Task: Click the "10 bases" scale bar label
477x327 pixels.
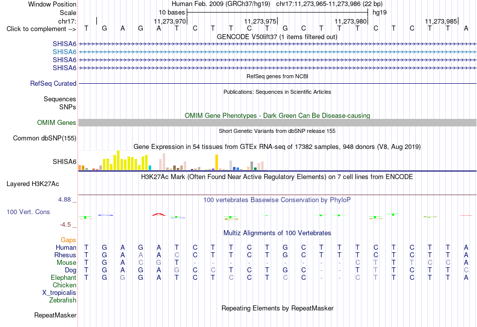Action: pos(172,13)
